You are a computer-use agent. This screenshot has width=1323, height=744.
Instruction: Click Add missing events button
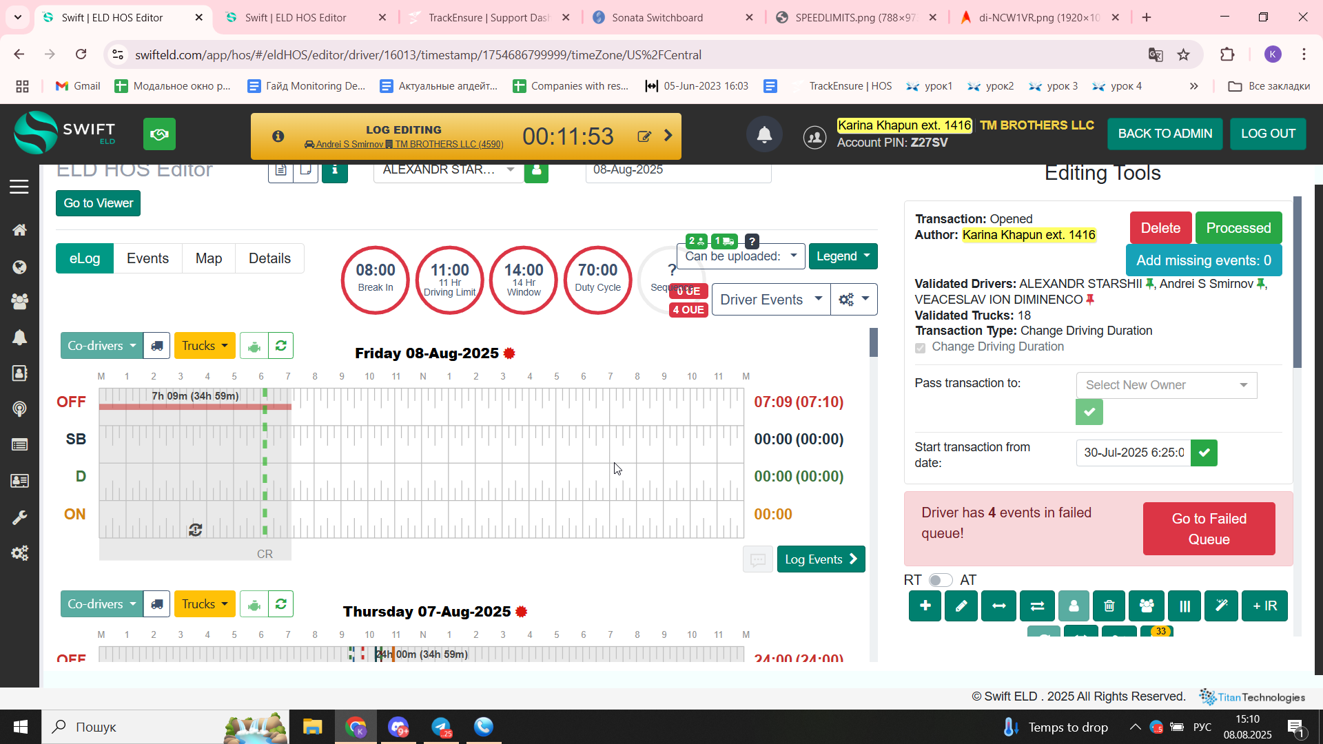tap(1204, 260)
